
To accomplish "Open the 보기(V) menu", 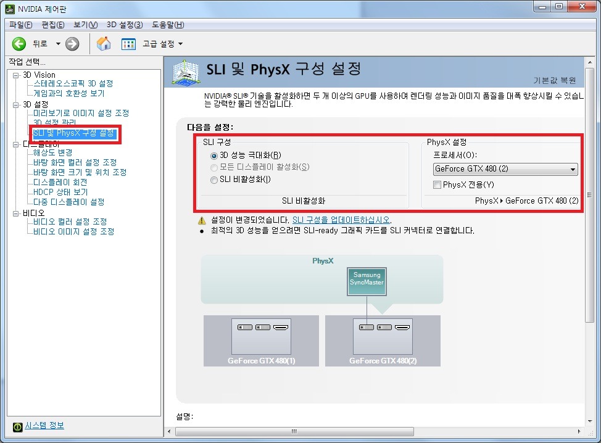I will coord(86,25).
